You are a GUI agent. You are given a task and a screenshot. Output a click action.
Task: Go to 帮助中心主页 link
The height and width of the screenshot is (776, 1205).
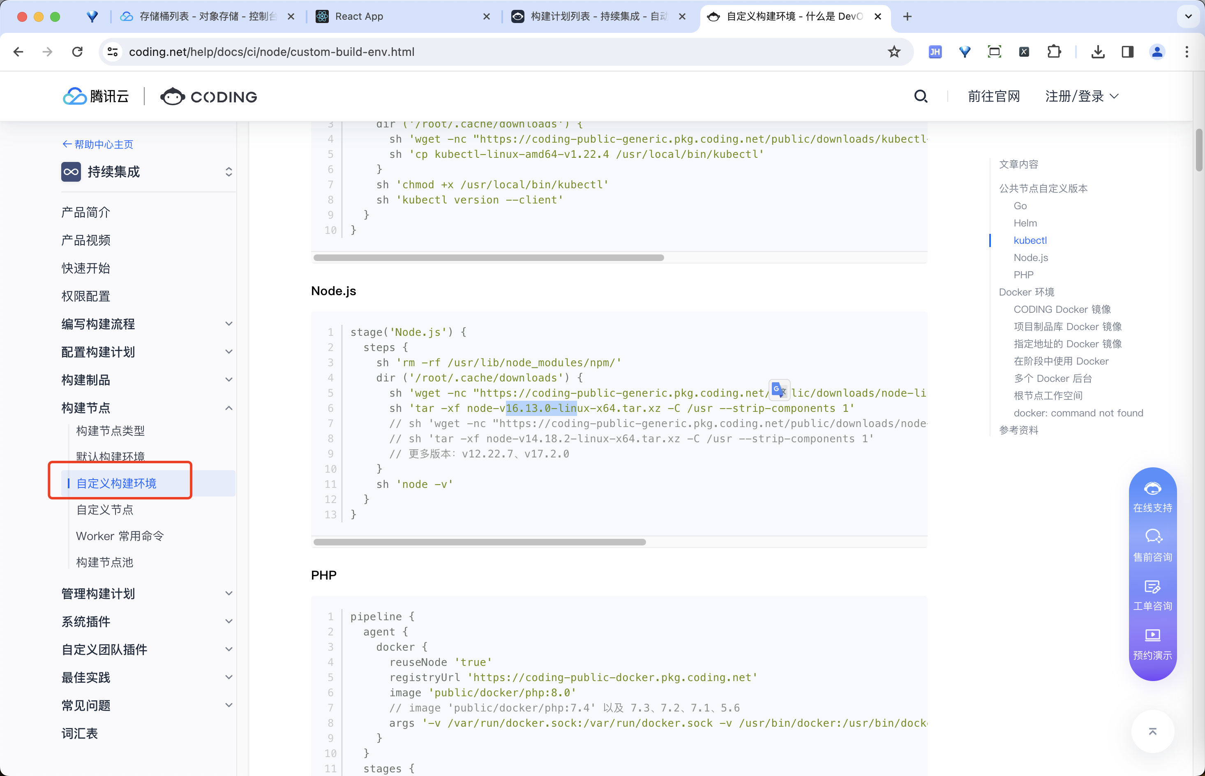[x=98, y=145]
